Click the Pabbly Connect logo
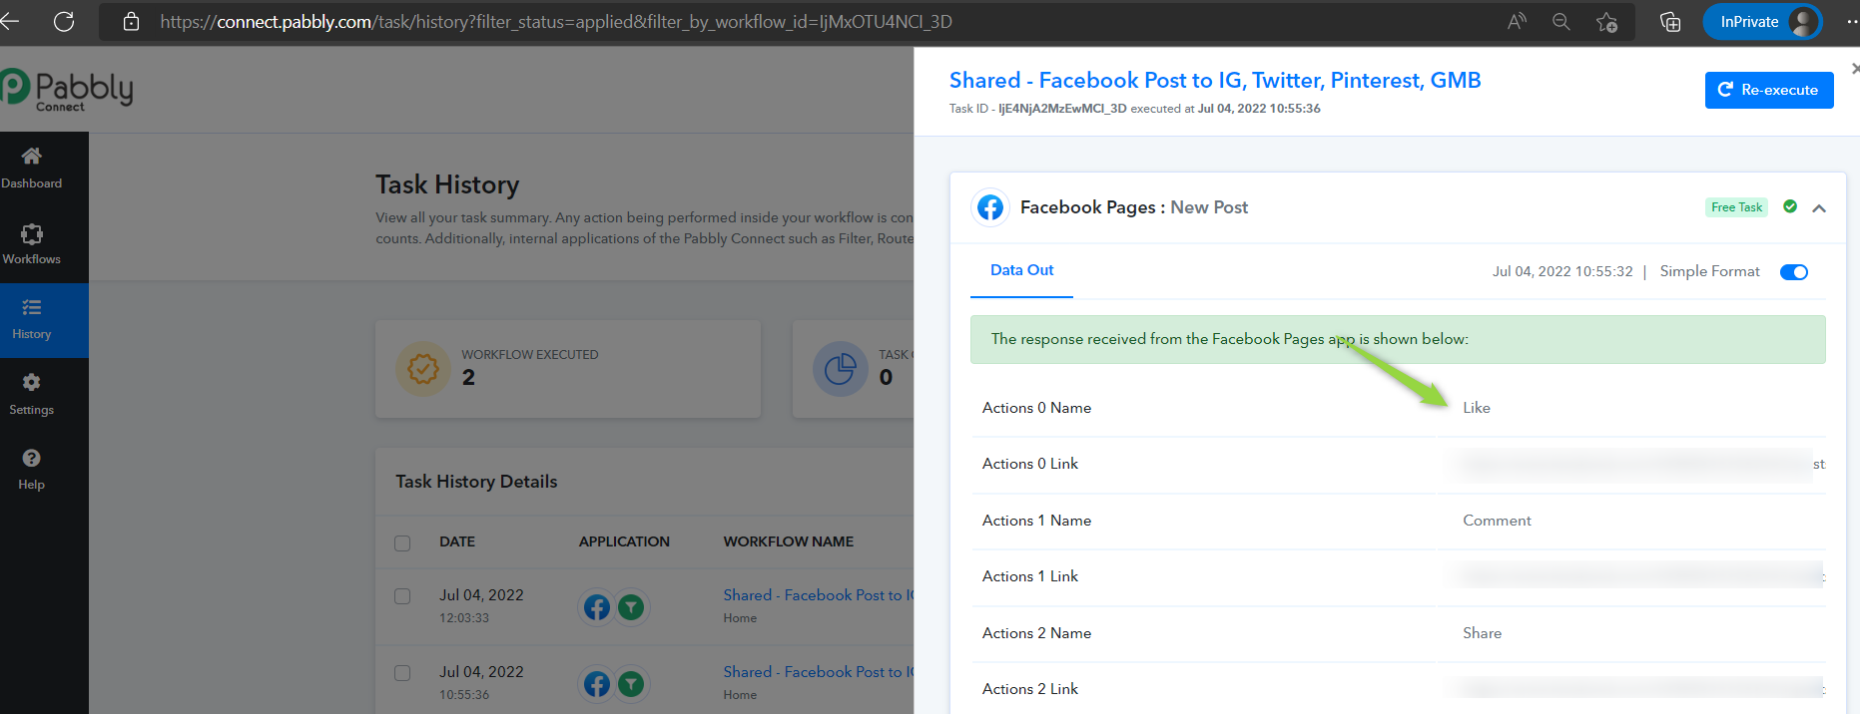1860x714 pixels. [67, 90]
